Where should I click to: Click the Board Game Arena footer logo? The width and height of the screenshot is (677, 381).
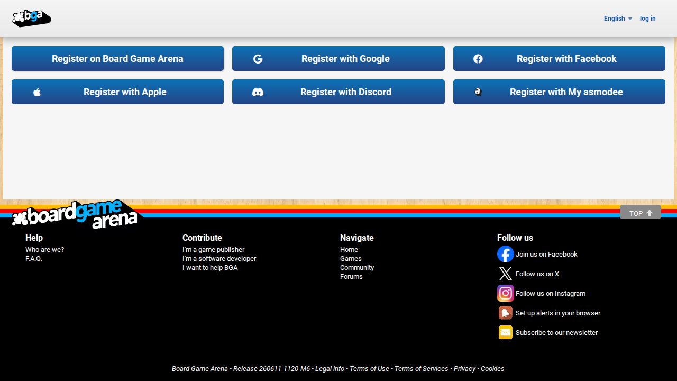(x=77, y=214)
